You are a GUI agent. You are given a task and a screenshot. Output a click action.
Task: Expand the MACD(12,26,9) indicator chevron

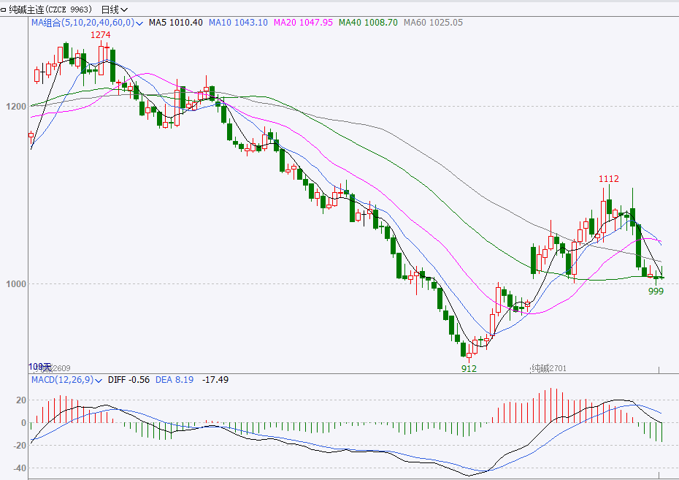tap(99, 381)
